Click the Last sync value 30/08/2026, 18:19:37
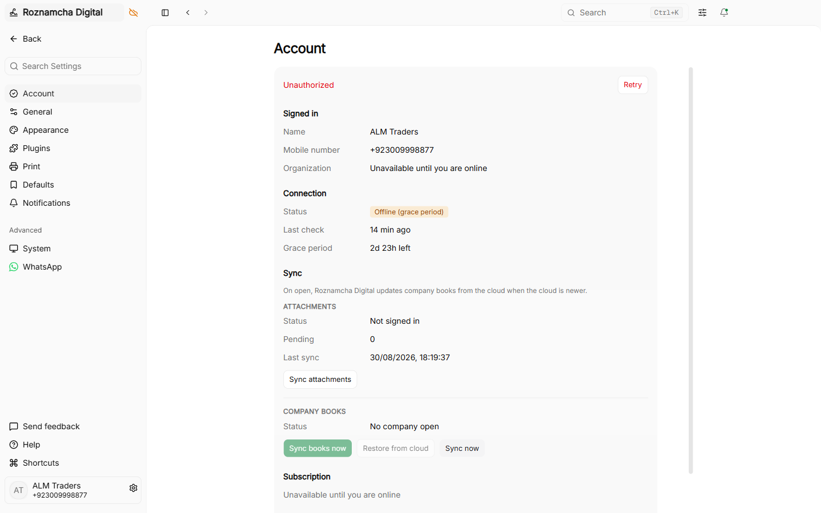821x513 pixels. tap(410, 357)
